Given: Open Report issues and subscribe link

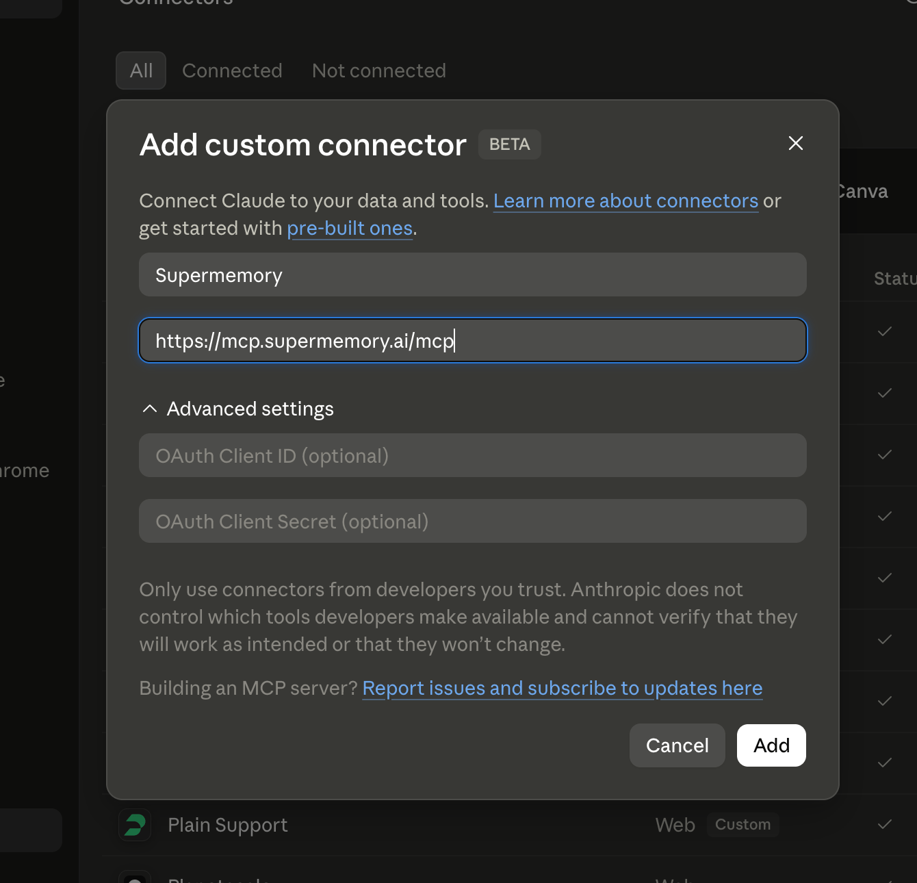Looking at the screenshot, I should (x=562, y=688).
